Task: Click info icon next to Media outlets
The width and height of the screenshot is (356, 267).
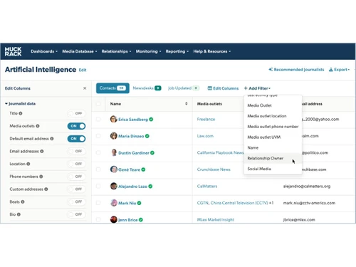Action: [38, 126]
